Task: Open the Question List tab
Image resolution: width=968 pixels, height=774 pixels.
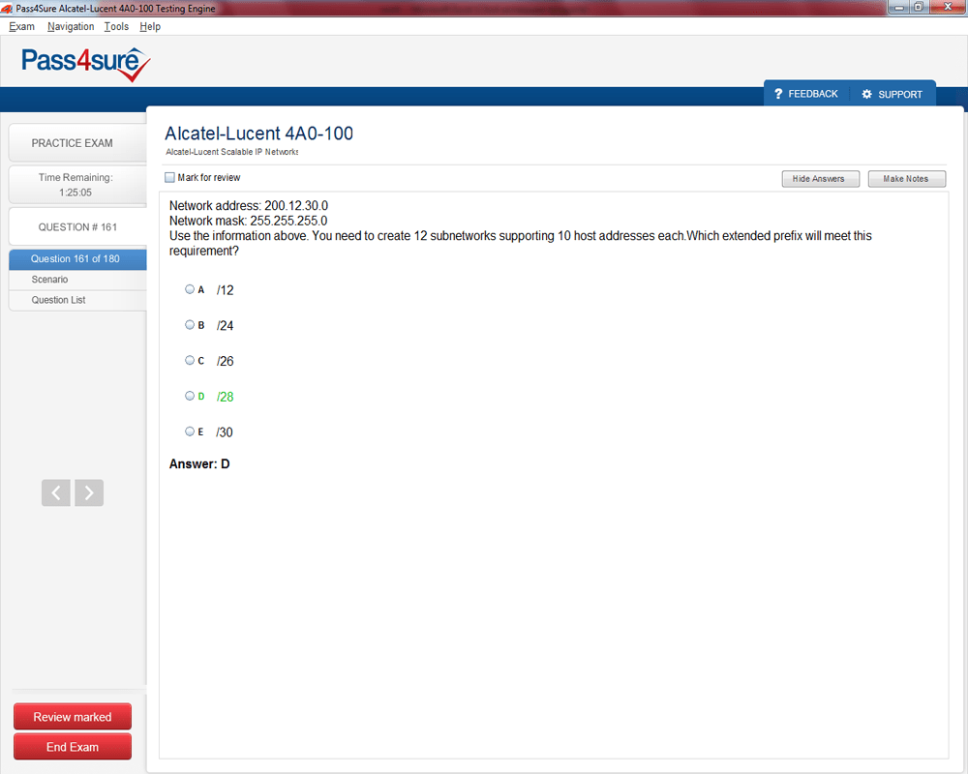Action: (77, 300)
